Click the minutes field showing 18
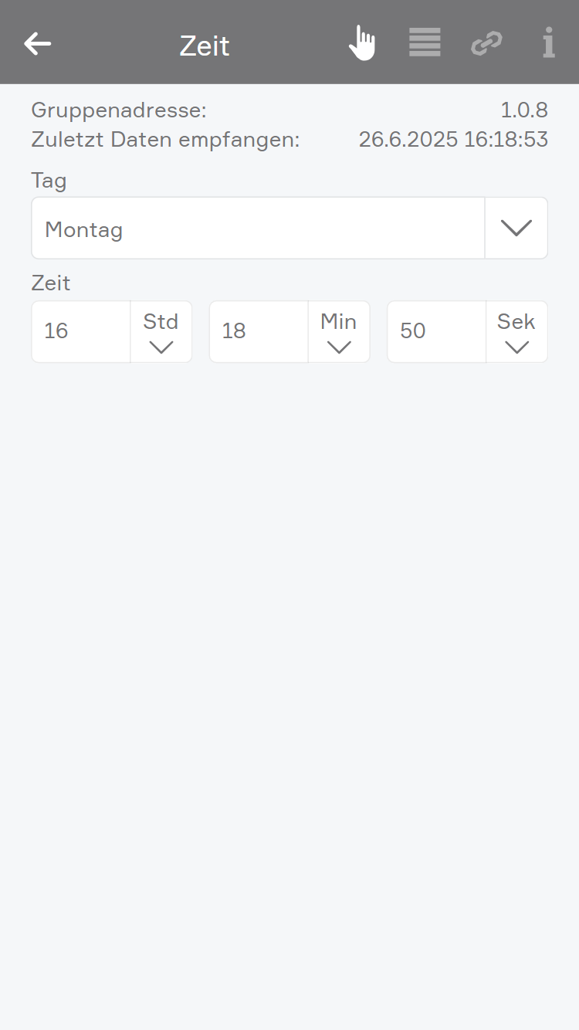579x1030 pixels. click(259, 331)
